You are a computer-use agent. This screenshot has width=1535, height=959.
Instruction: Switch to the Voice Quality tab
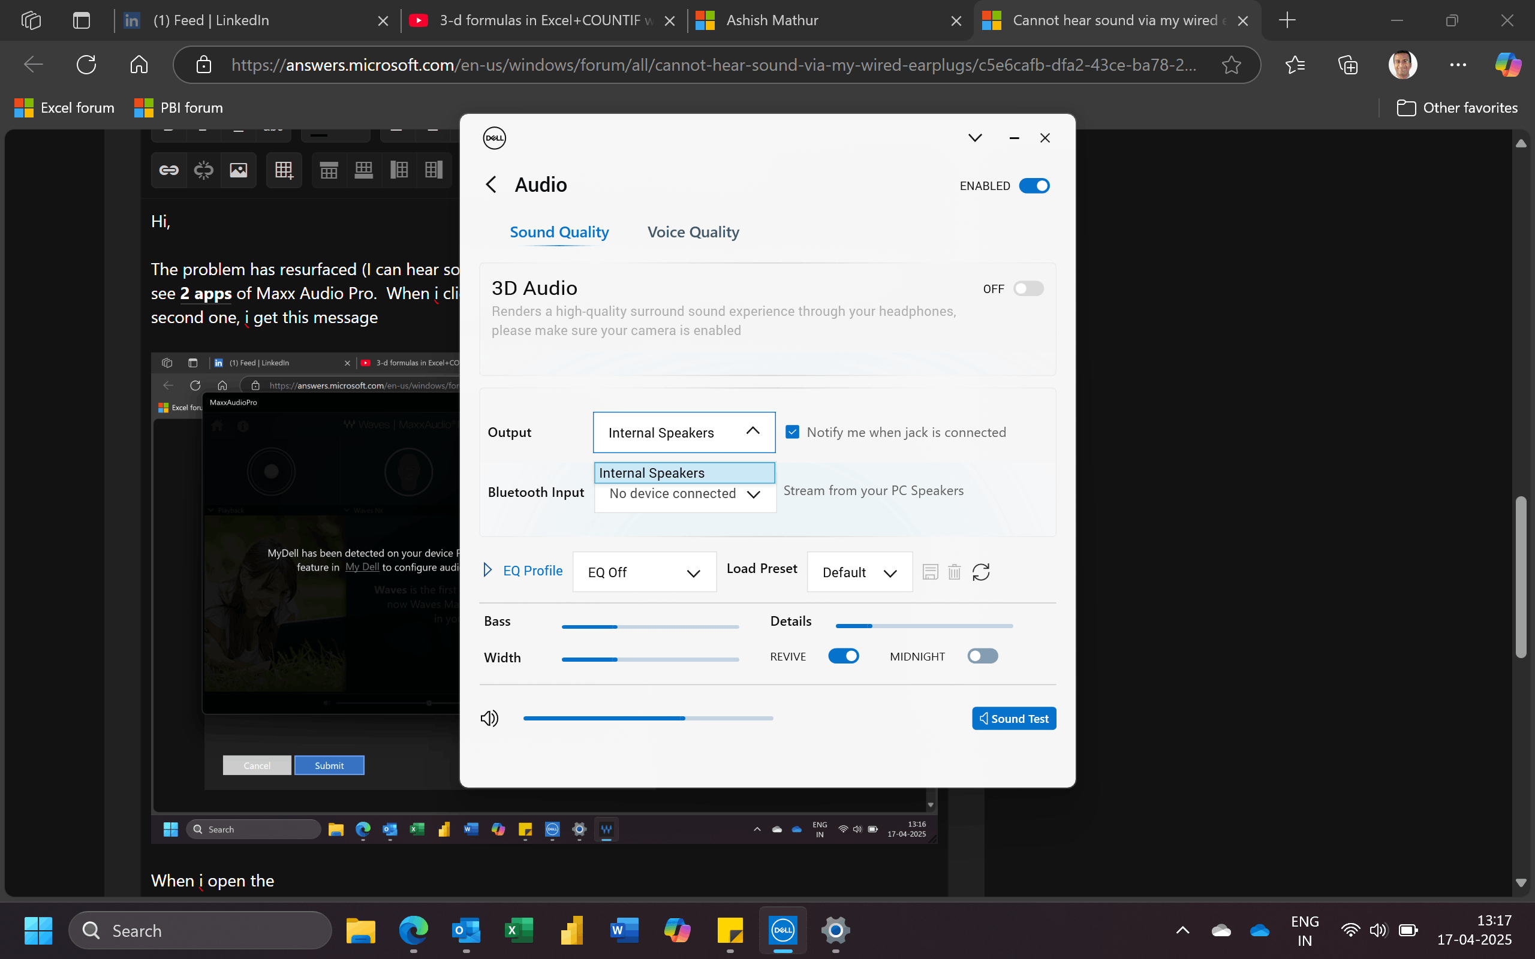693,232
